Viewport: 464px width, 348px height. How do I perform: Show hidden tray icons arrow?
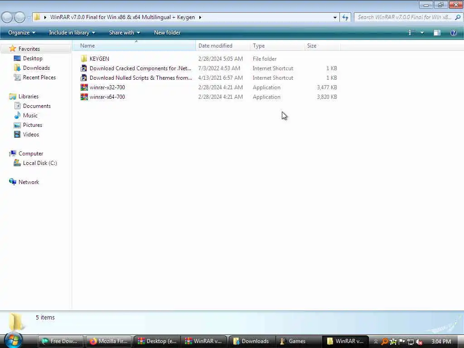coord(376,342)
